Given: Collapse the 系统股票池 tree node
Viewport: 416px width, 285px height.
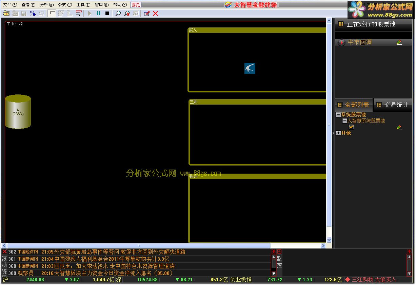Looking at the screenshot, I should pyautogui.click(x=338, y=115).
